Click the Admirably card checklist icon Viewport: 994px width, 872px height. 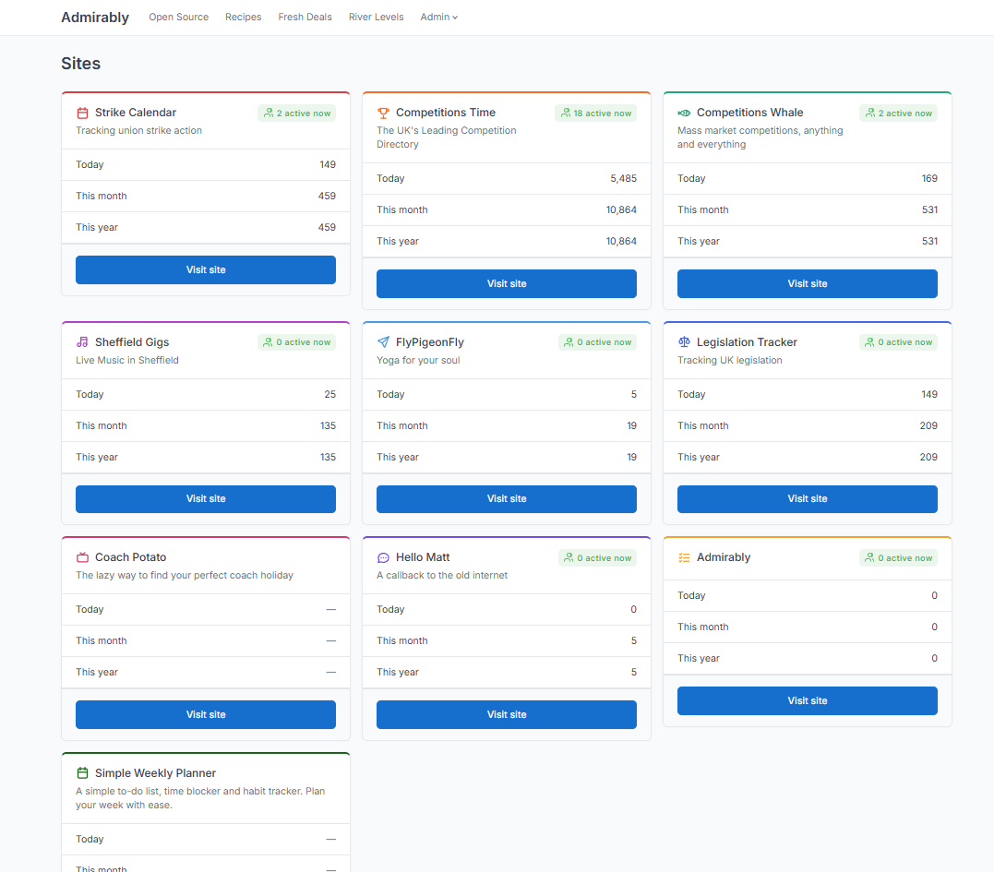click(x=684, y=557)
